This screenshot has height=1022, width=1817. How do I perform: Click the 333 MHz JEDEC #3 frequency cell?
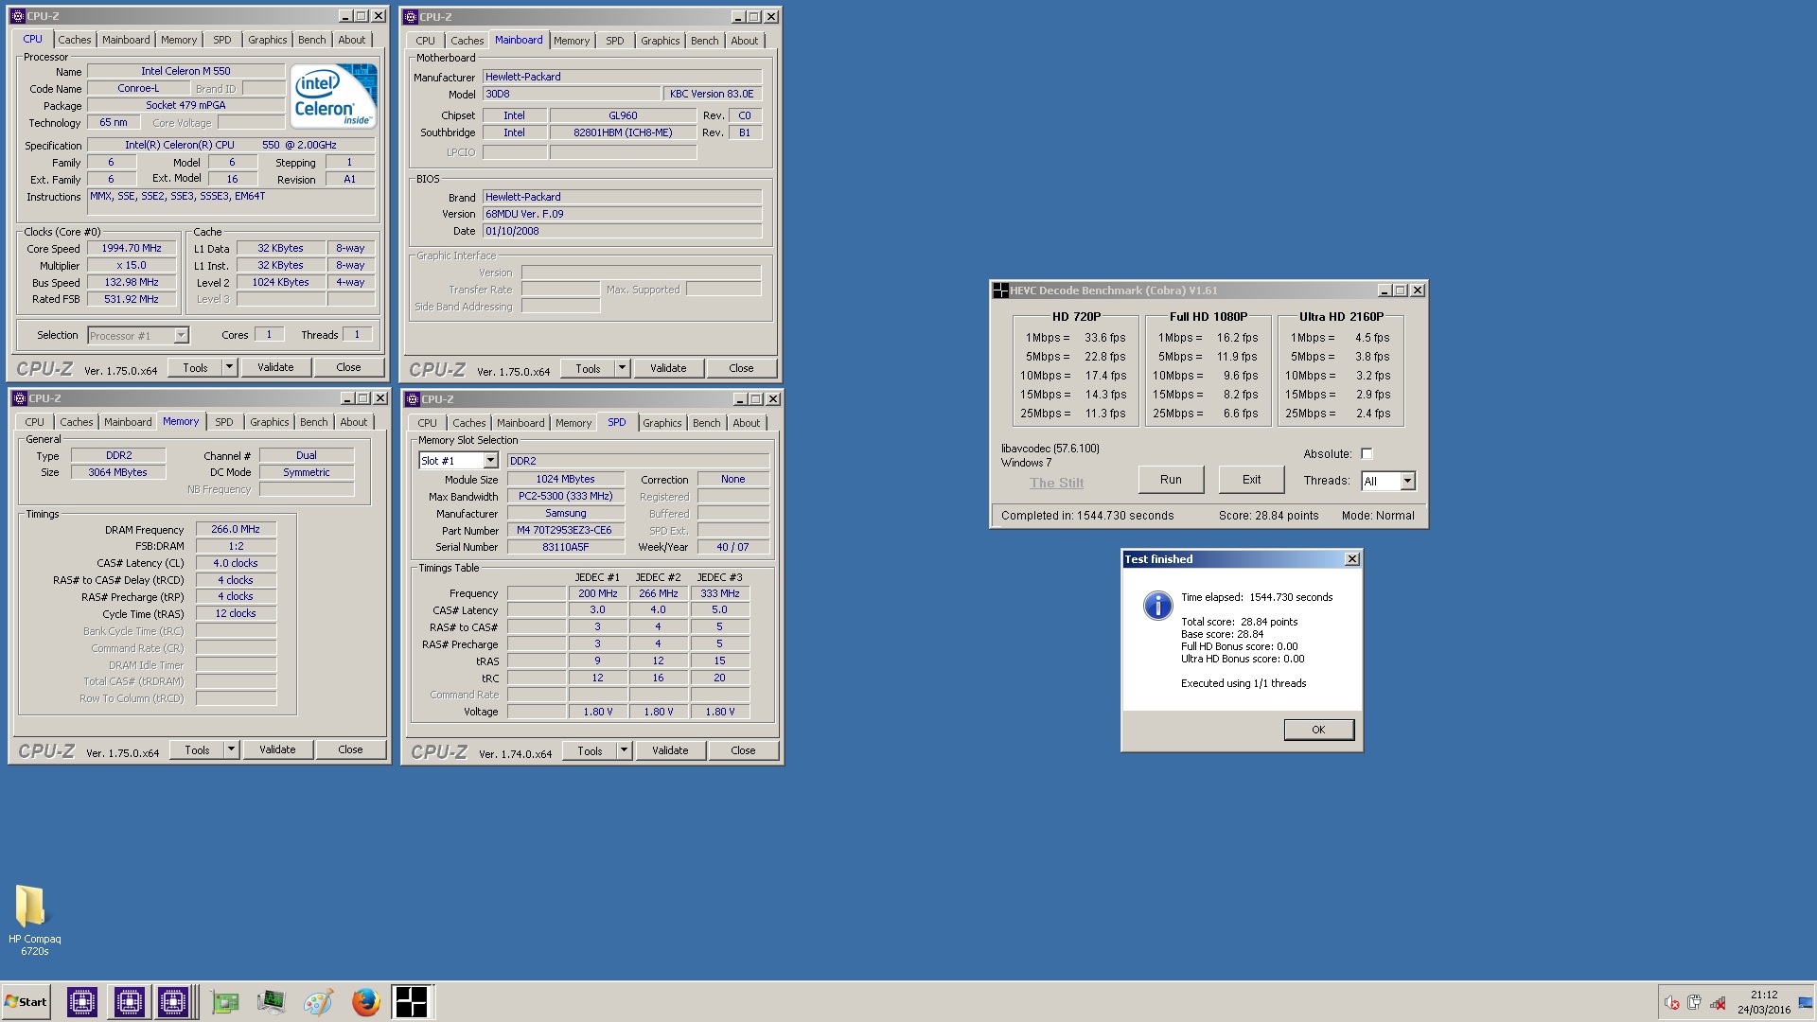click(x=719, y=594)
